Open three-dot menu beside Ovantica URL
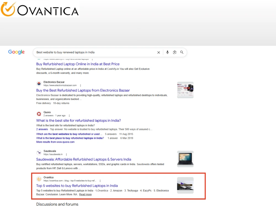 point(100,181)
